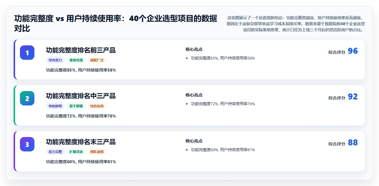Select the 特色鲜明 tag

(55, 106)
